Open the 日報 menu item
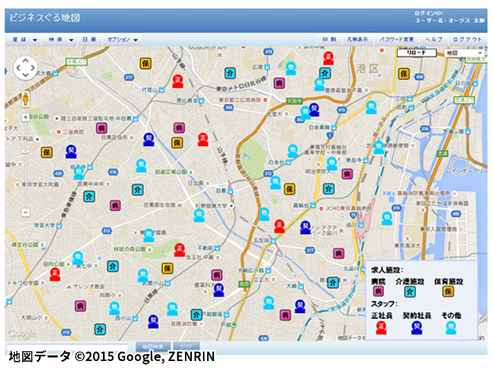This screenshot has height=370, width=493. (89, 40)
